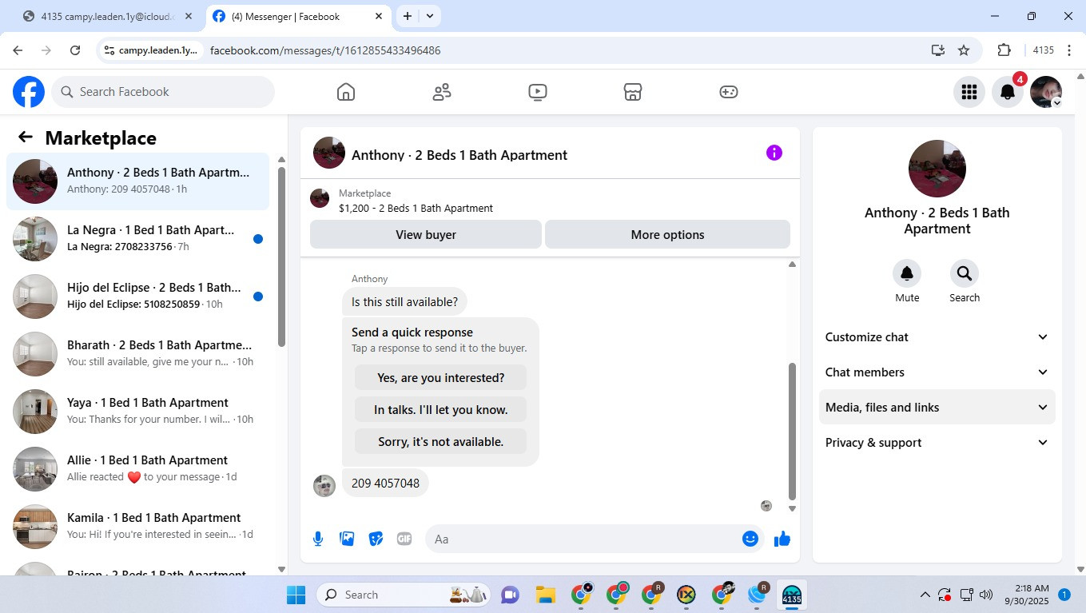Screen dimensions: 1086x613
Task: Open the GIF picker icon
Action: click(x=404, y=539)
